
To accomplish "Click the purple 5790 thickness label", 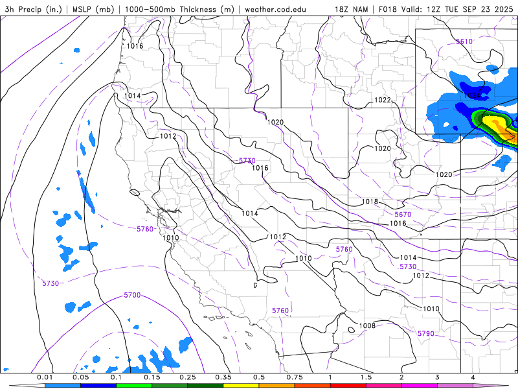I will coord(426,333).
